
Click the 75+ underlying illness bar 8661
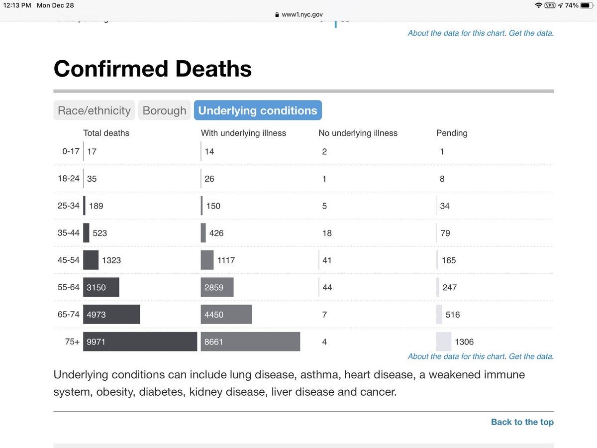(250, 341)
